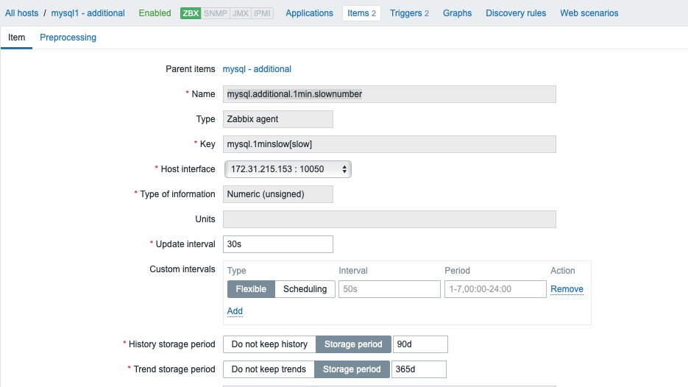Select Do not keep trends option
Image resolution: width=688 pixels, height=387 pixels.
coord(269,369)
